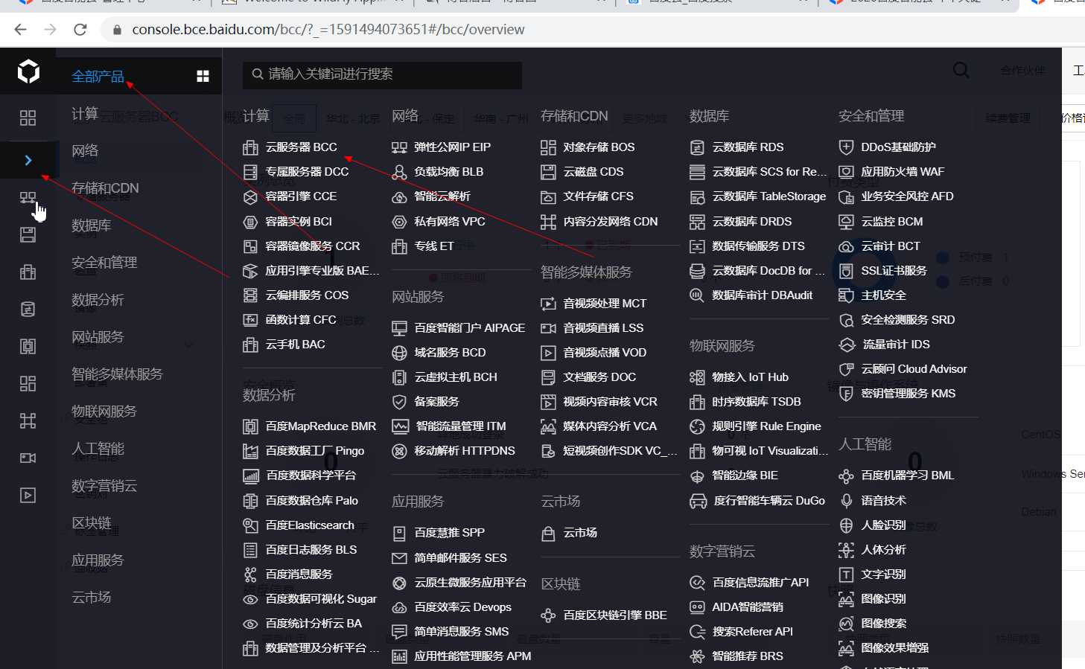Click the 弹性公网IP EIP icon

pyautogui.click(x=399, y=147)
